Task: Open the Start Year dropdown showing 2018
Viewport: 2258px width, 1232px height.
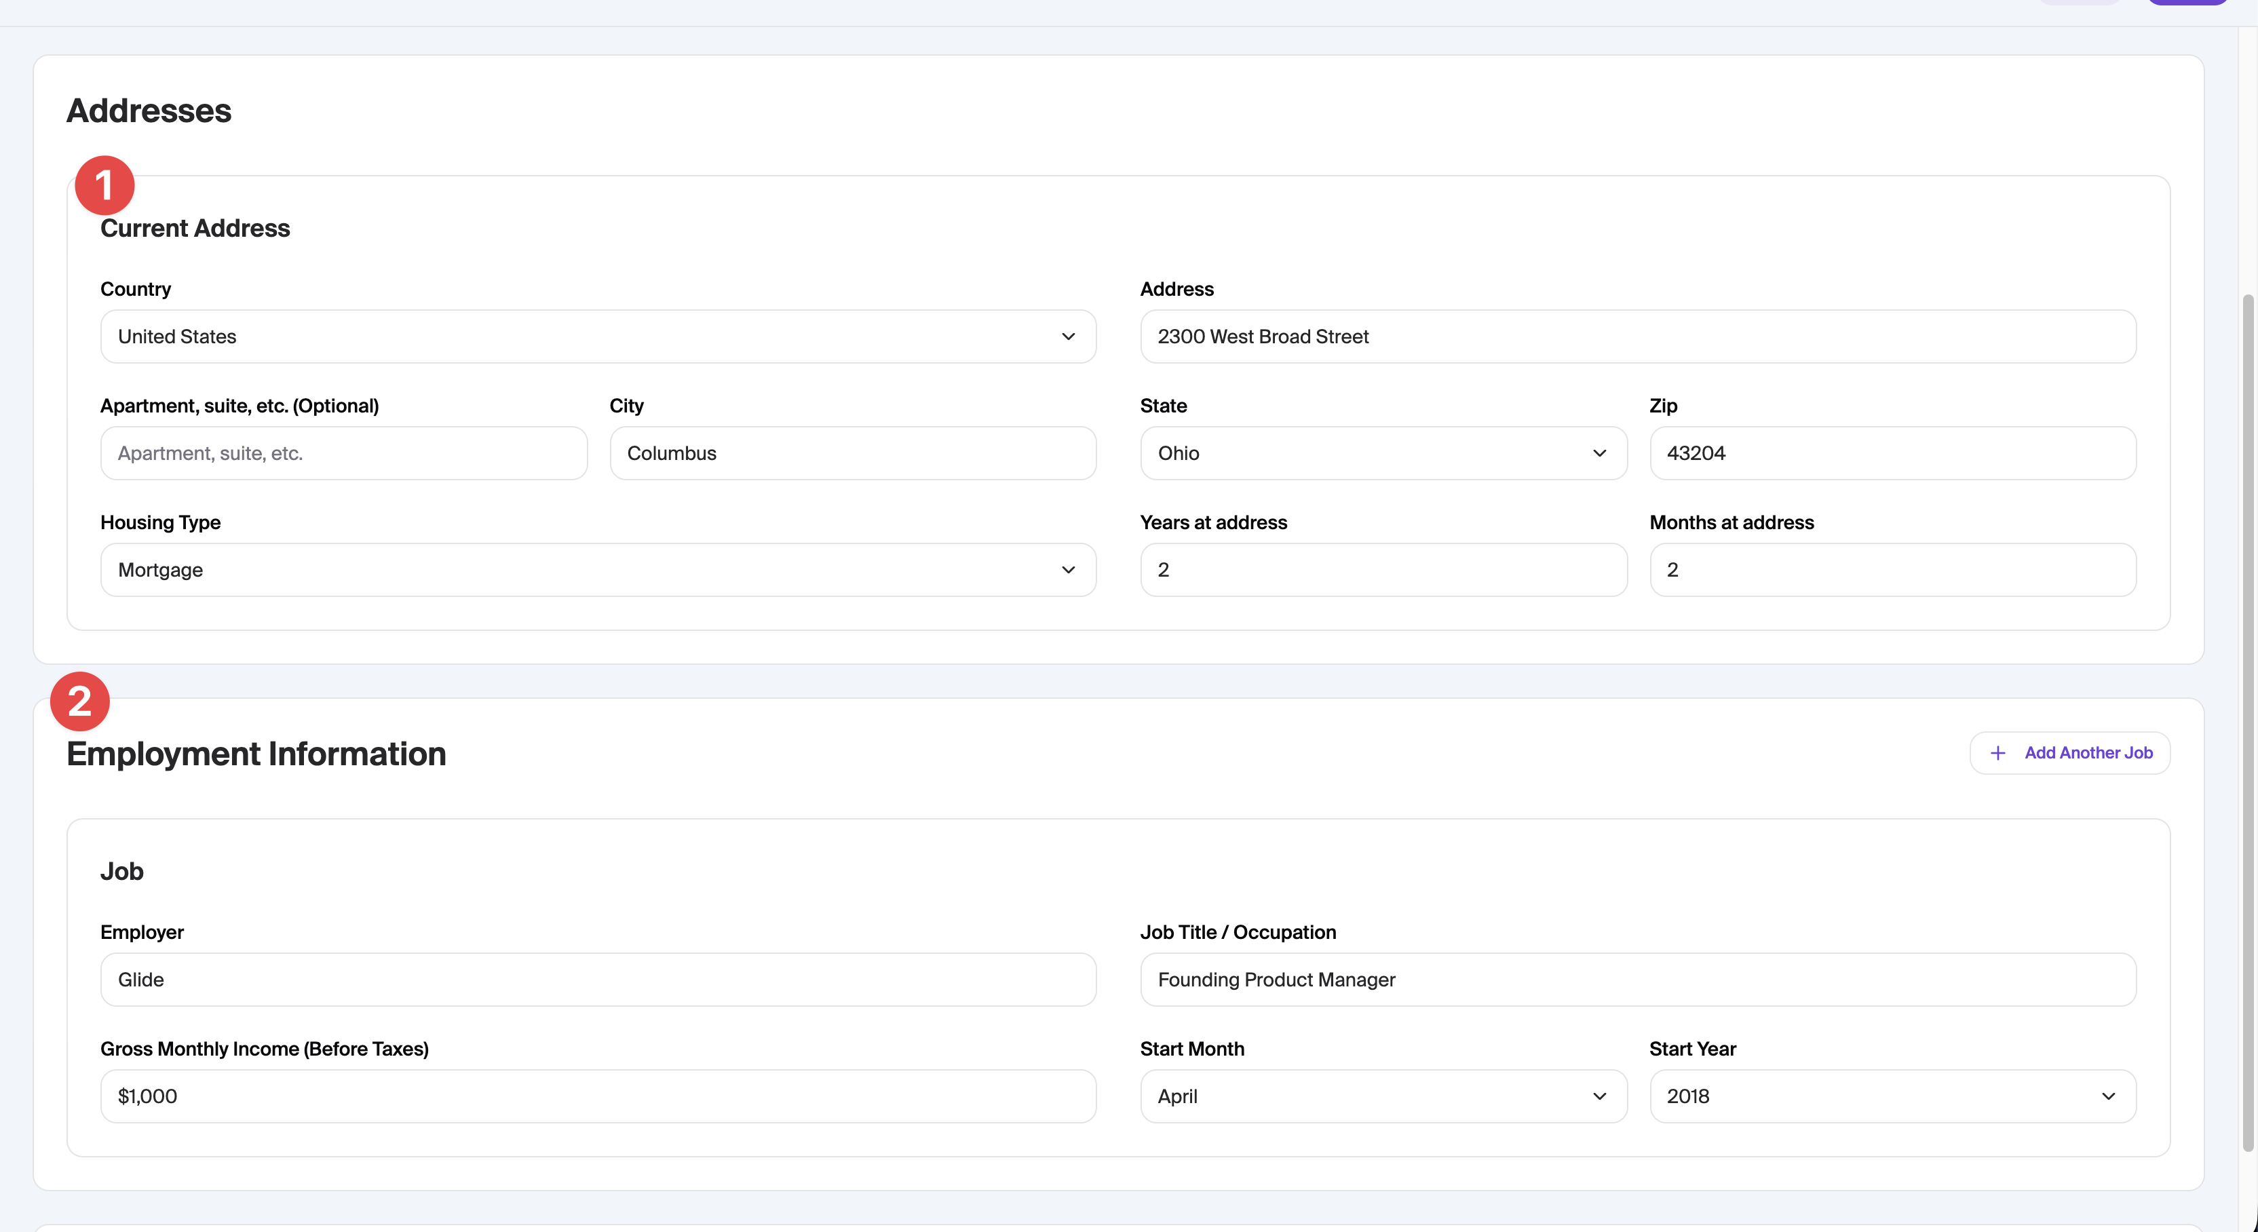Action: click(1892, 1096)
